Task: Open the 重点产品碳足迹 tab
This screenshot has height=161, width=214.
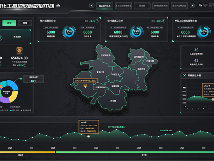Action: coord(179,6)
